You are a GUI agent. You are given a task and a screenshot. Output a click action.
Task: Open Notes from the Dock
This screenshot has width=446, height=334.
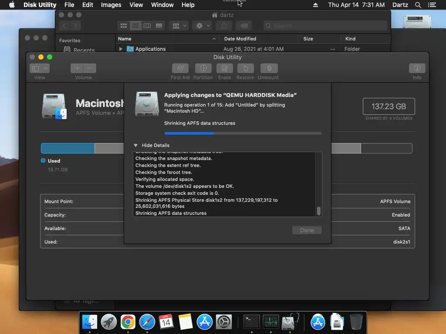click(186, 322)
